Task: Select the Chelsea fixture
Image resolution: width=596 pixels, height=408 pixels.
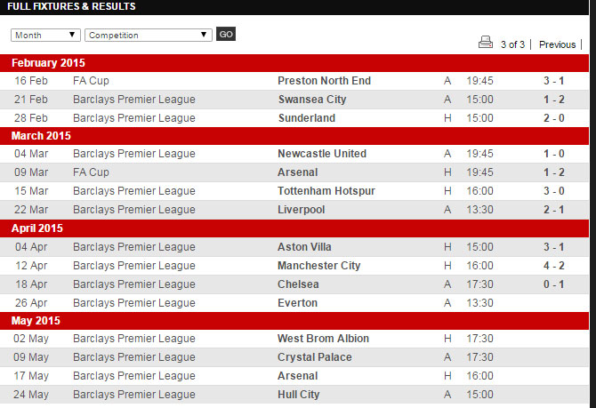Action: tap(298, 284)
